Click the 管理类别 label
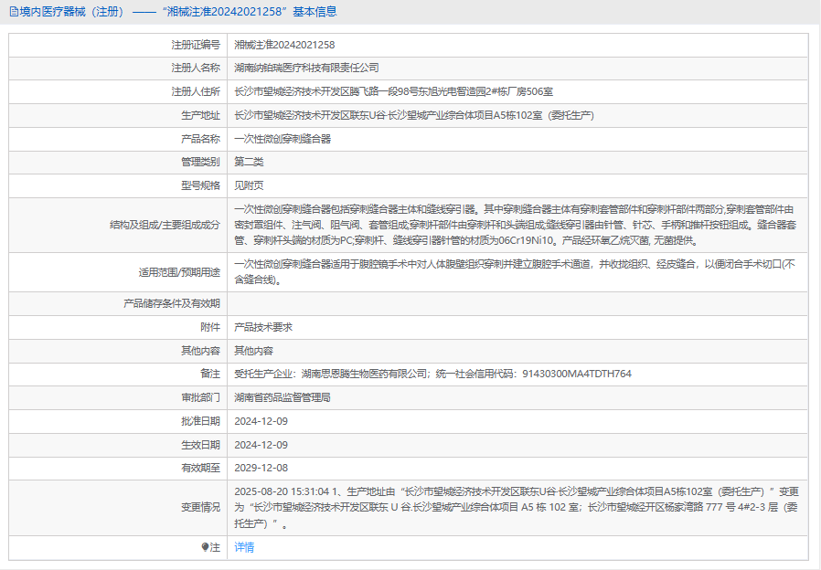821x570 pixels. pyautogui.click(x=200, y=162)
